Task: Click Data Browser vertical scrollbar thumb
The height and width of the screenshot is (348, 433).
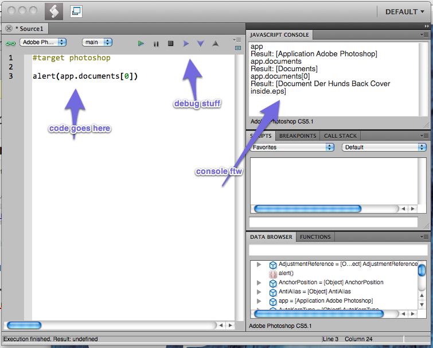Action: click(x=422, y=270)
